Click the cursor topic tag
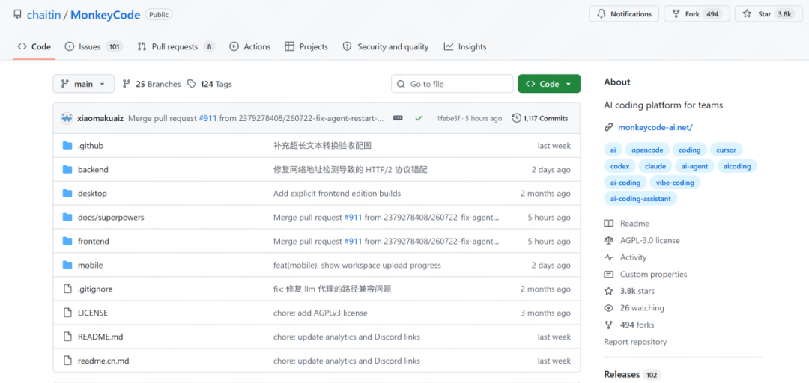The image size is (809, 383). point(726,150)
